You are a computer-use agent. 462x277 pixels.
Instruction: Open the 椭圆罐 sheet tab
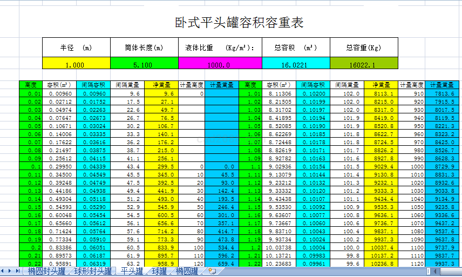(187, 271)
